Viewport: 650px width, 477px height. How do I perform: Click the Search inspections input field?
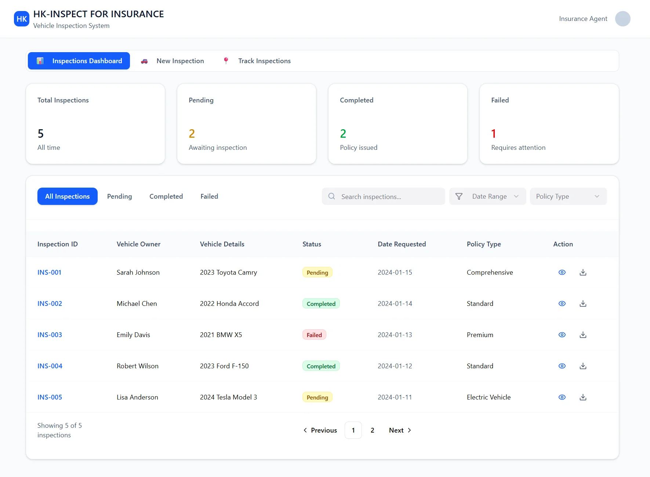(383, 196)
